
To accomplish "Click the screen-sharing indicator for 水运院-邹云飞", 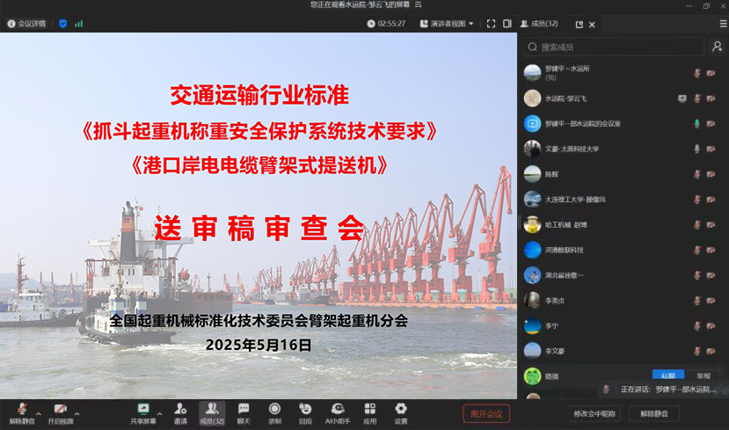I will tap(682, 98).
